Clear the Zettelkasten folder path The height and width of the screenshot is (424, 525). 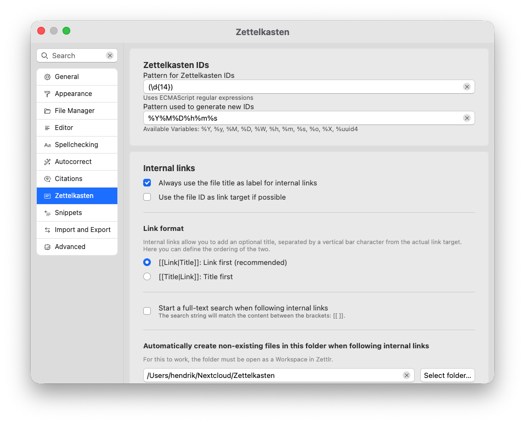click(406, 375)
